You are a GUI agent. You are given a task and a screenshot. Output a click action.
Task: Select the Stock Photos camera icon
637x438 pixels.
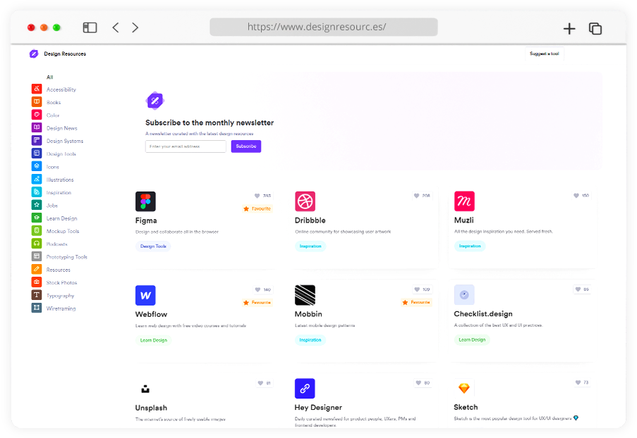tap(37, 282)
